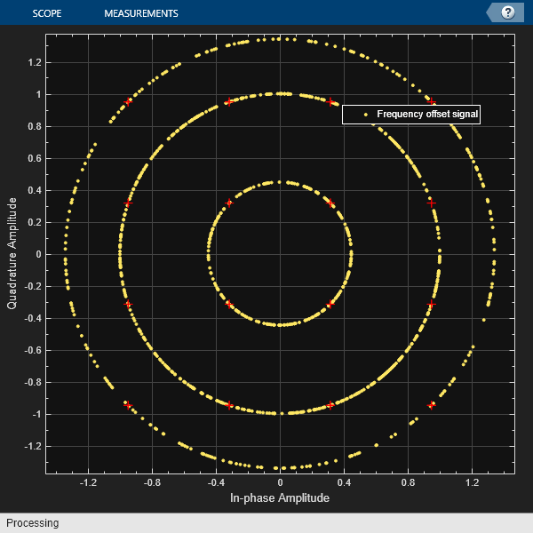The width and height of the screenshot is (533, 533).
Task: Select the 'In-phase Amplitude' x-axis label
Action: point(280,498)
